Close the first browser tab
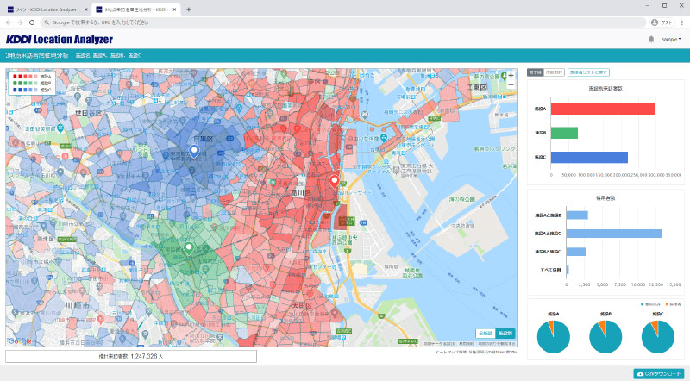The height and width of the screenshot is (381, 690). coord(85,9)
